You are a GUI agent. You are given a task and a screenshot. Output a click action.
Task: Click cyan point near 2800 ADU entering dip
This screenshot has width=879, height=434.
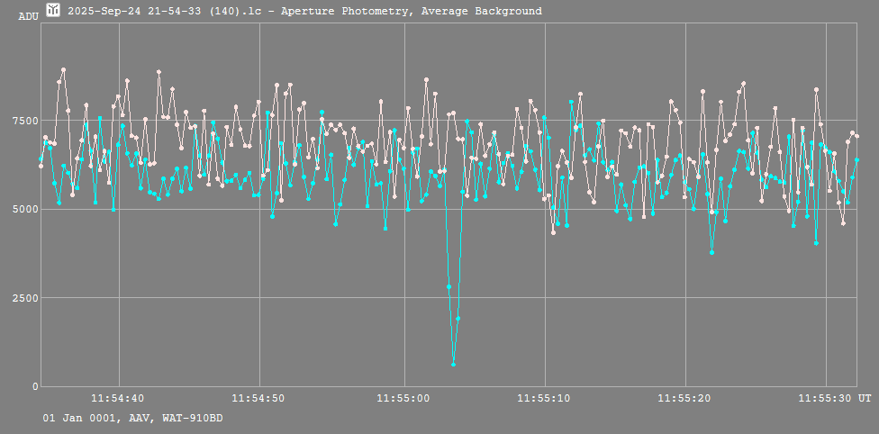(449, 286)
